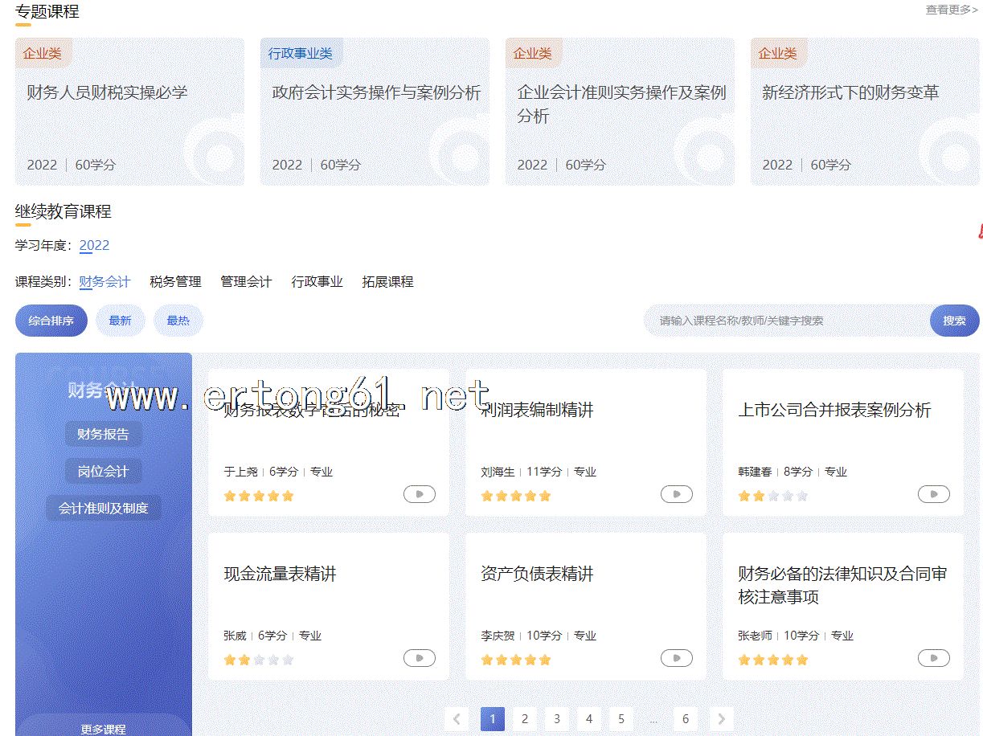Switch to 管理会计 course category
Viewport: 983px width, 736px height.
coord(246,282)
